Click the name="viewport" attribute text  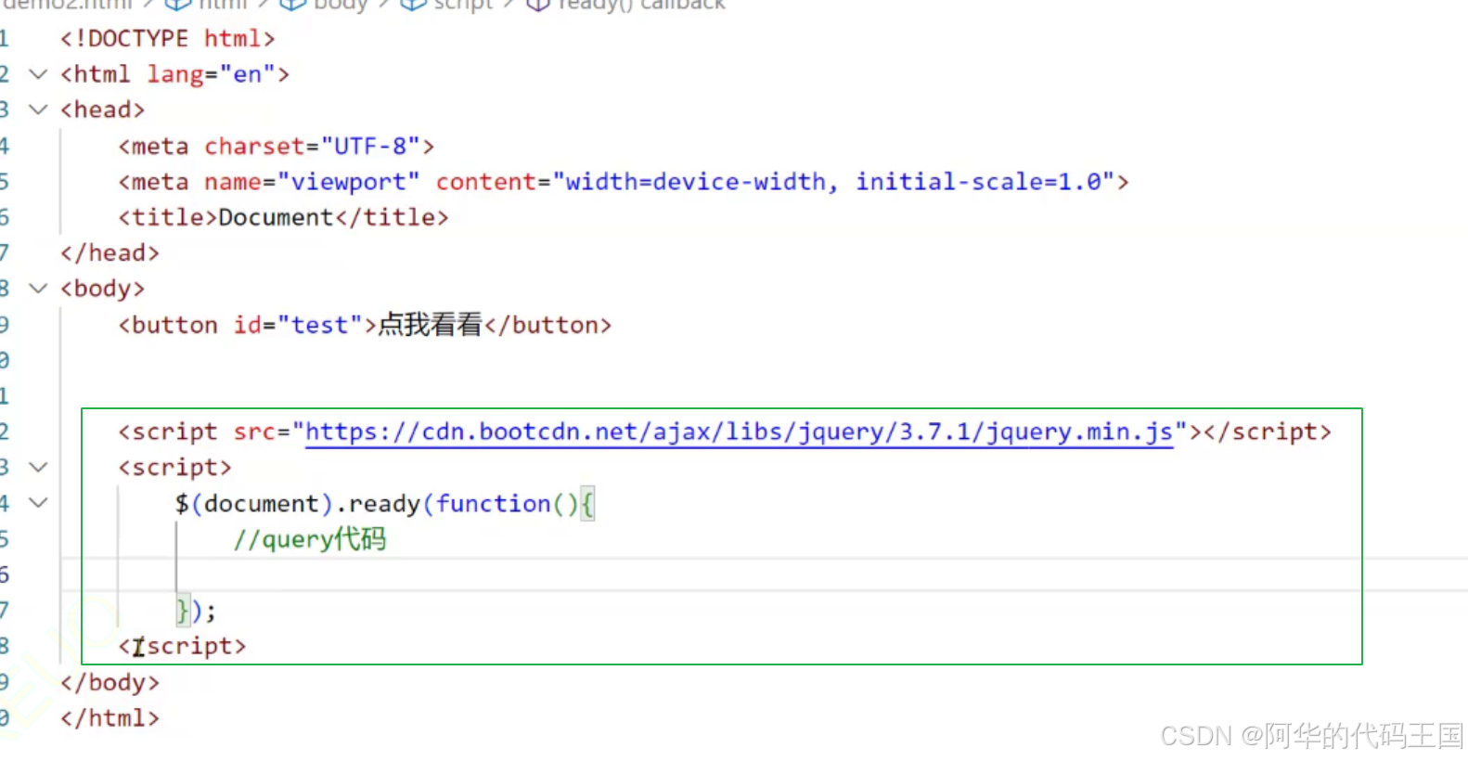pyautogui.click(x=312, y=182)
